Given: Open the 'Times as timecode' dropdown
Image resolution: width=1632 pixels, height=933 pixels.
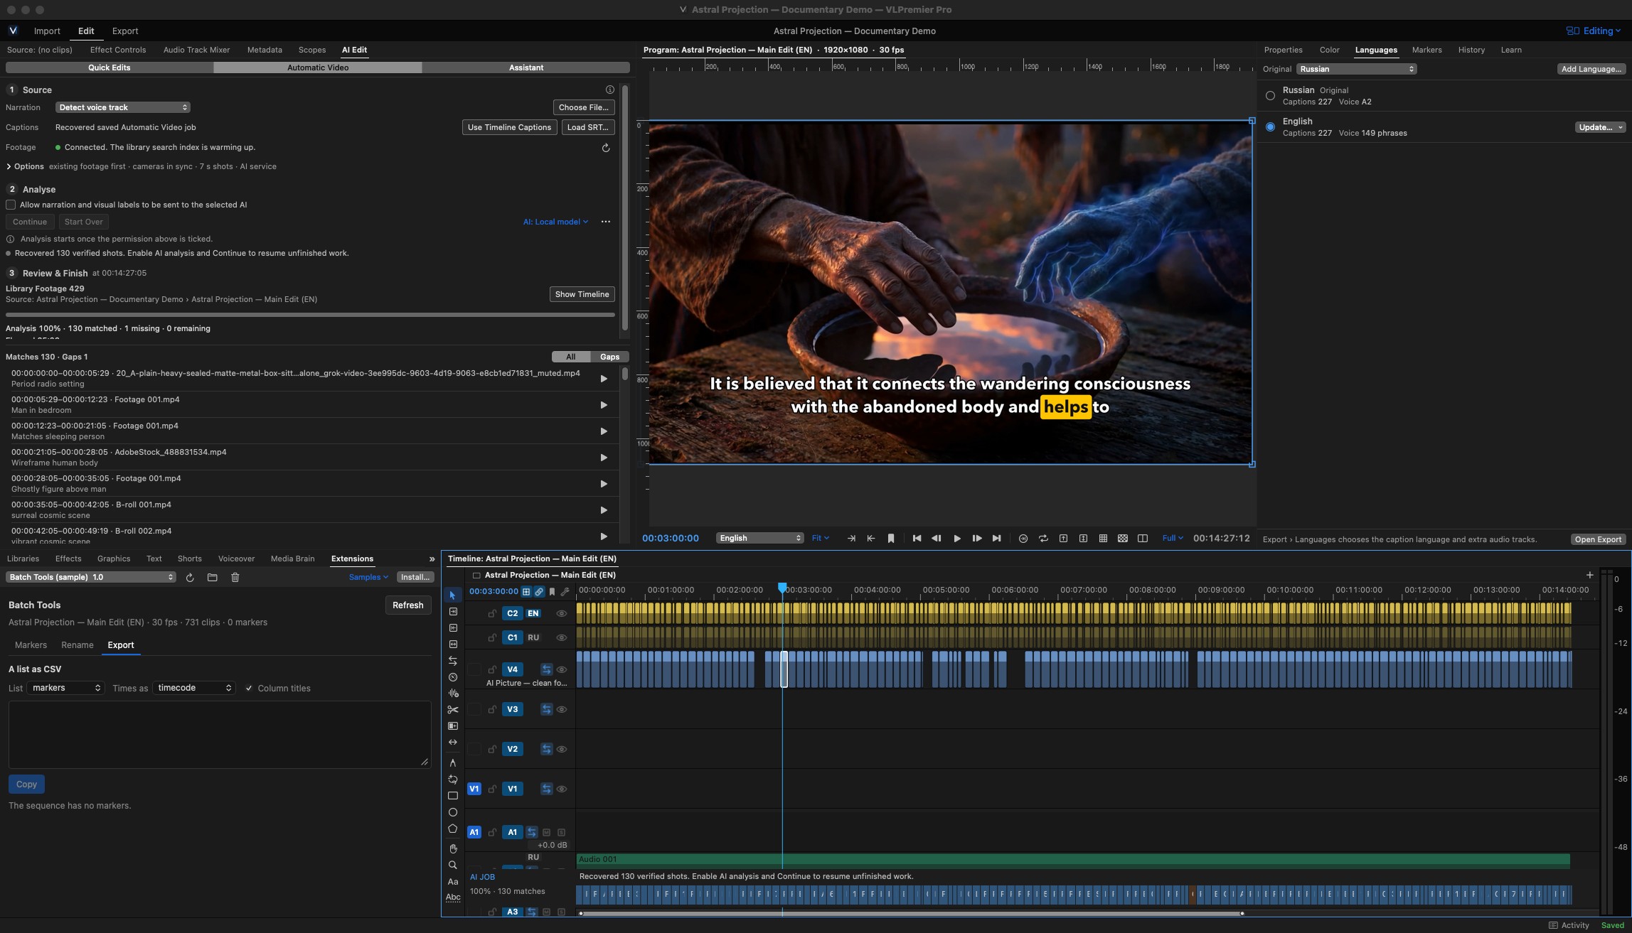Looking at the screenshot, I should click(x=193, y=689).
